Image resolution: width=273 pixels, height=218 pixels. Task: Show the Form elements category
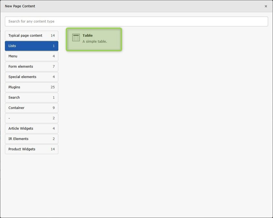pyautogui.click(x=31, y=66)
